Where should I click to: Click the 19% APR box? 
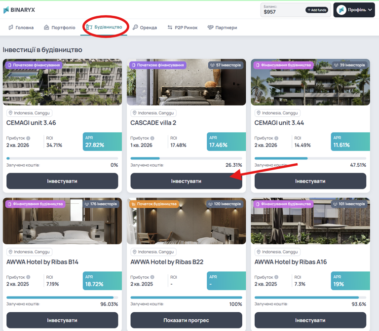click(350, 281)
